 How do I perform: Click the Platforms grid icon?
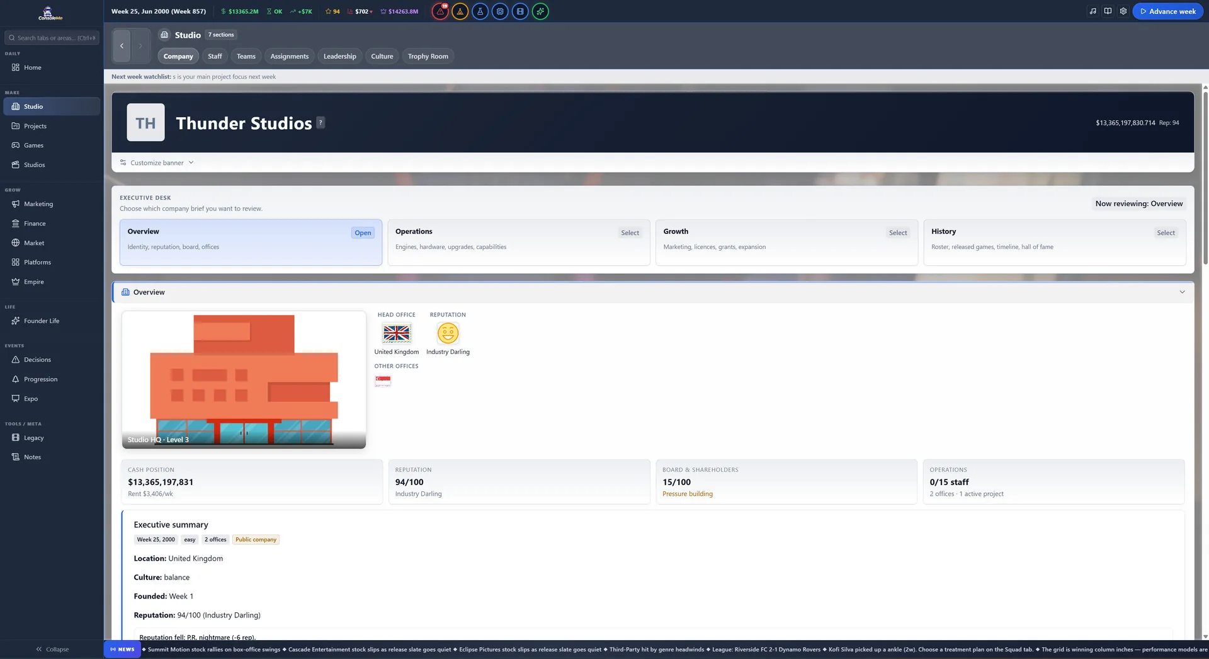pyautogui.click(x=16, y=262)
